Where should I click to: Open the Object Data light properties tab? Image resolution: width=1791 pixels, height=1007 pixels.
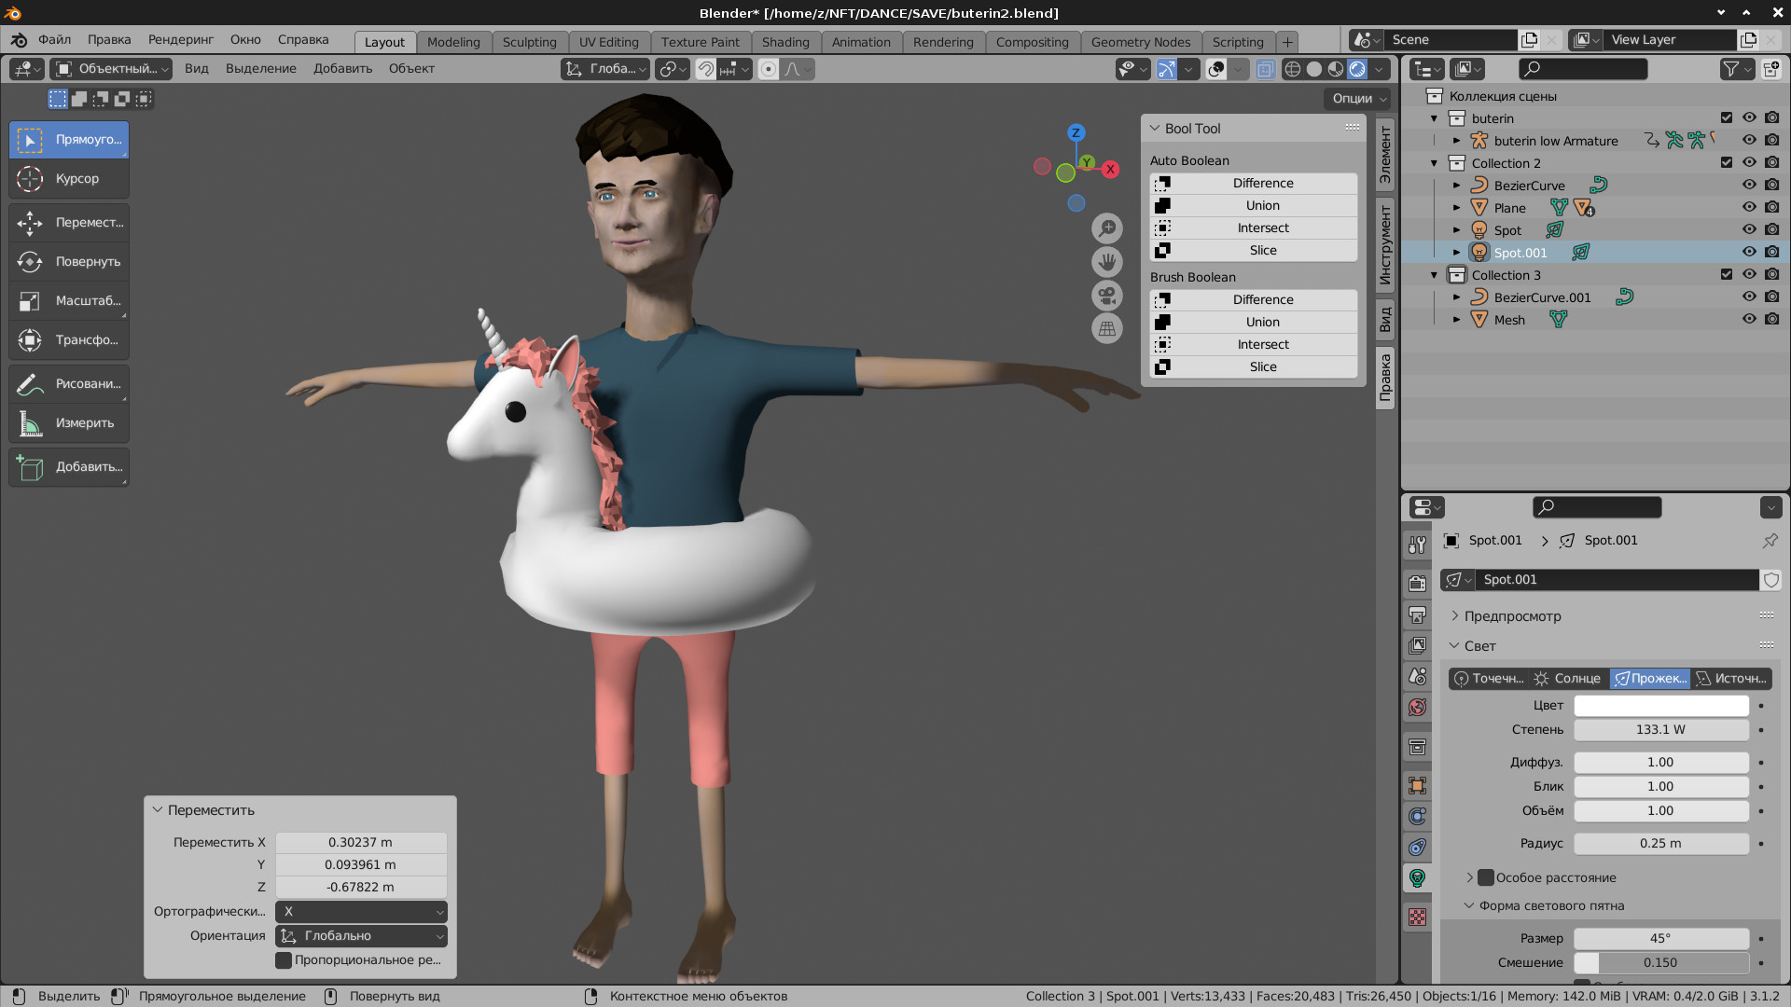coord(1417,877)
